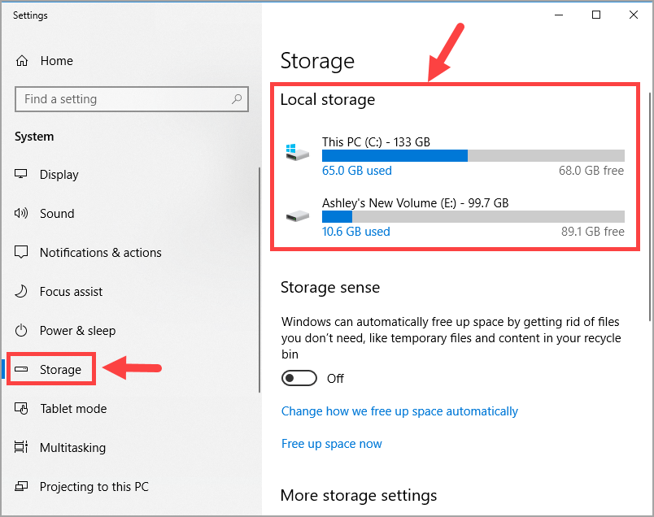The image size is (654, 517).
Task: Click the Display monitor icon
Action: (22, 175)
